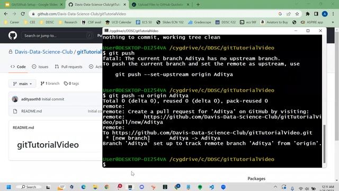Minimize the Cygwin terminal window
The width and height of the screenshot is (339, 191).
click(x=296, y=31)
